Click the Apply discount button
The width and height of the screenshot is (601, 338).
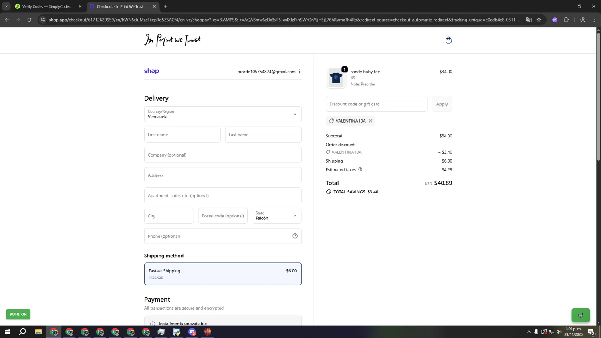click(442, 104)
